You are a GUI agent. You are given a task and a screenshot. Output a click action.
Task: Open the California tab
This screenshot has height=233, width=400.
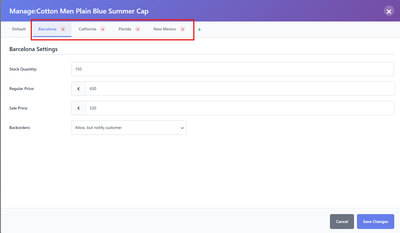87,29
